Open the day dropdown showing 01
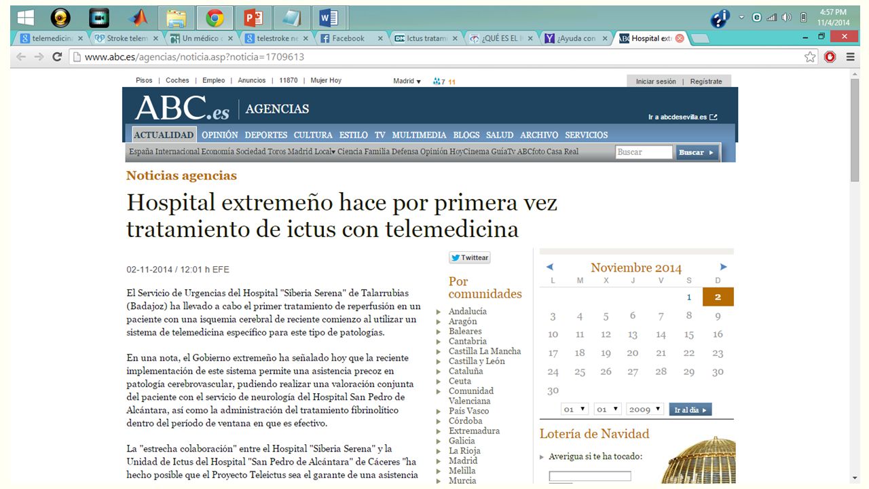 pyautogui.click(x=574, y=410)
